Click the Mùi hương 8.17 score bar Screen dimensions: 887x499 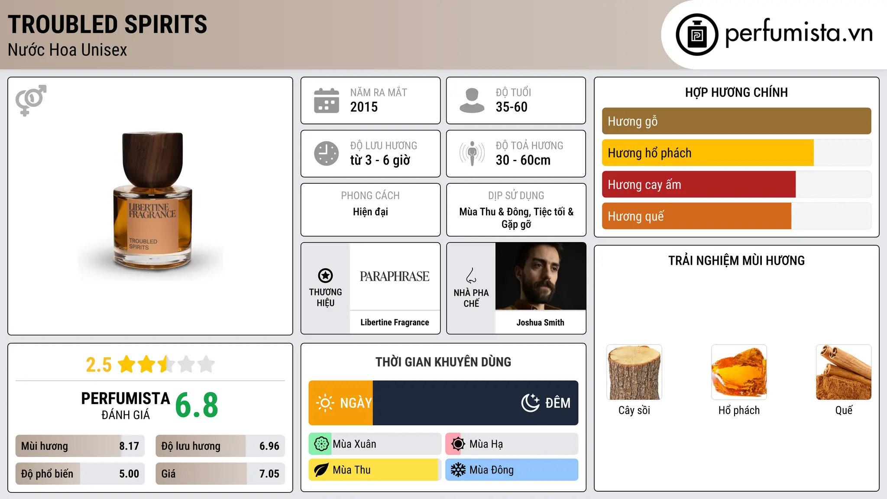click(x=80, y=446)
